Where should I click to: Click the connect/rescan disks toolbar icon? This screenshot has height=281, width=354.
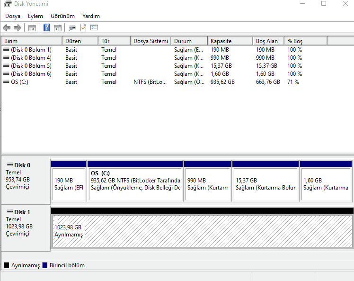(x=72, y=28)
